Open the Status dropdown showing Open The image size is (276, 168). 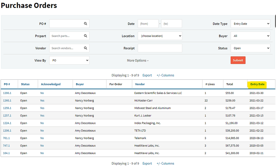tap(250, 48)
